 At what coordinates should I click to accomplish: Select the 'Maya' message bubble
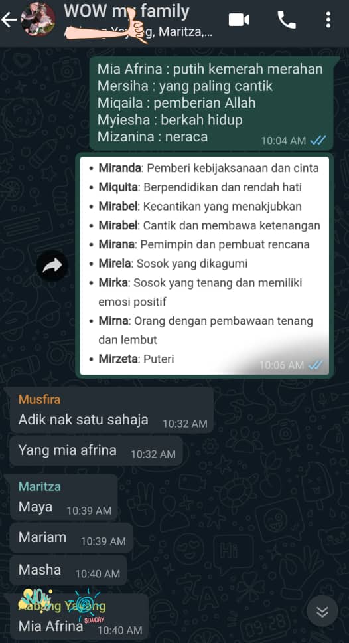click(64, 498)
